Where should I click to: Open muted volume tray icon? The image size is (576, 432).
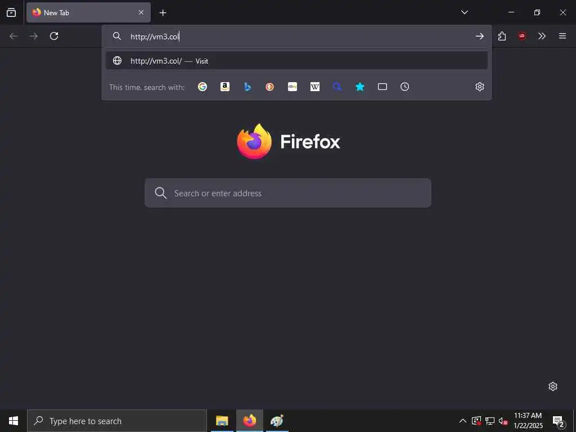[503, 421]
